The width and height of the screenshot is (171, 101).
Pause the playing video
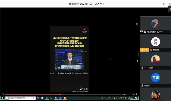pos(3,94)
